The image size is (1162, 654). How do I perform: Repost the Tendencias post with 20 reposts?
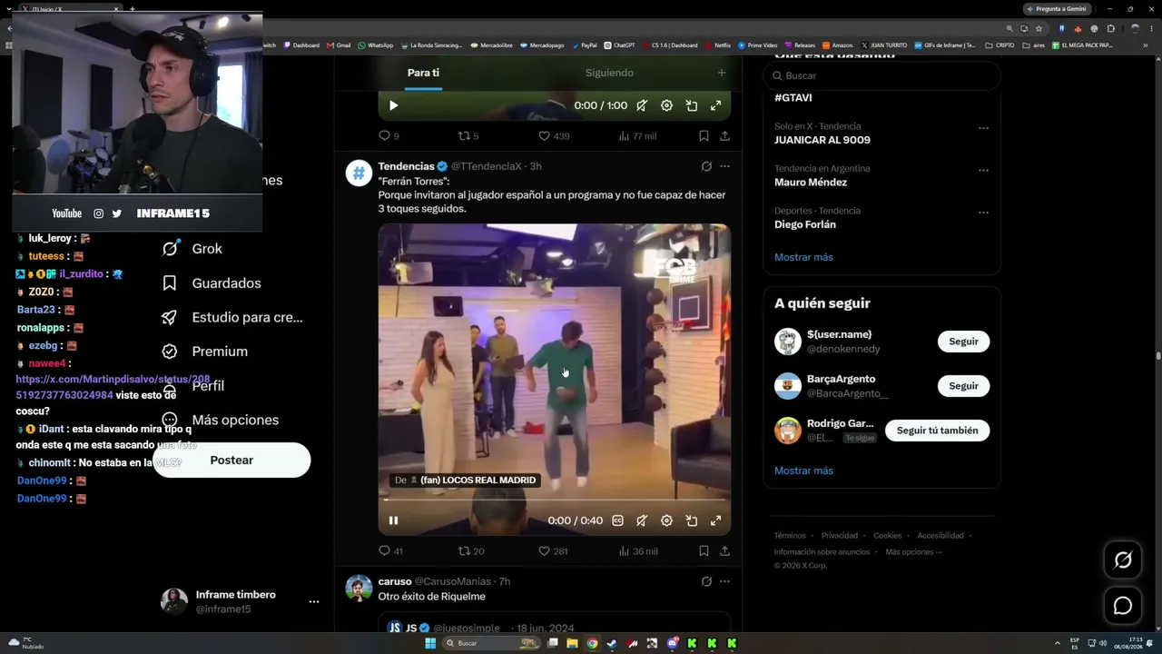[x=471, y=551]
